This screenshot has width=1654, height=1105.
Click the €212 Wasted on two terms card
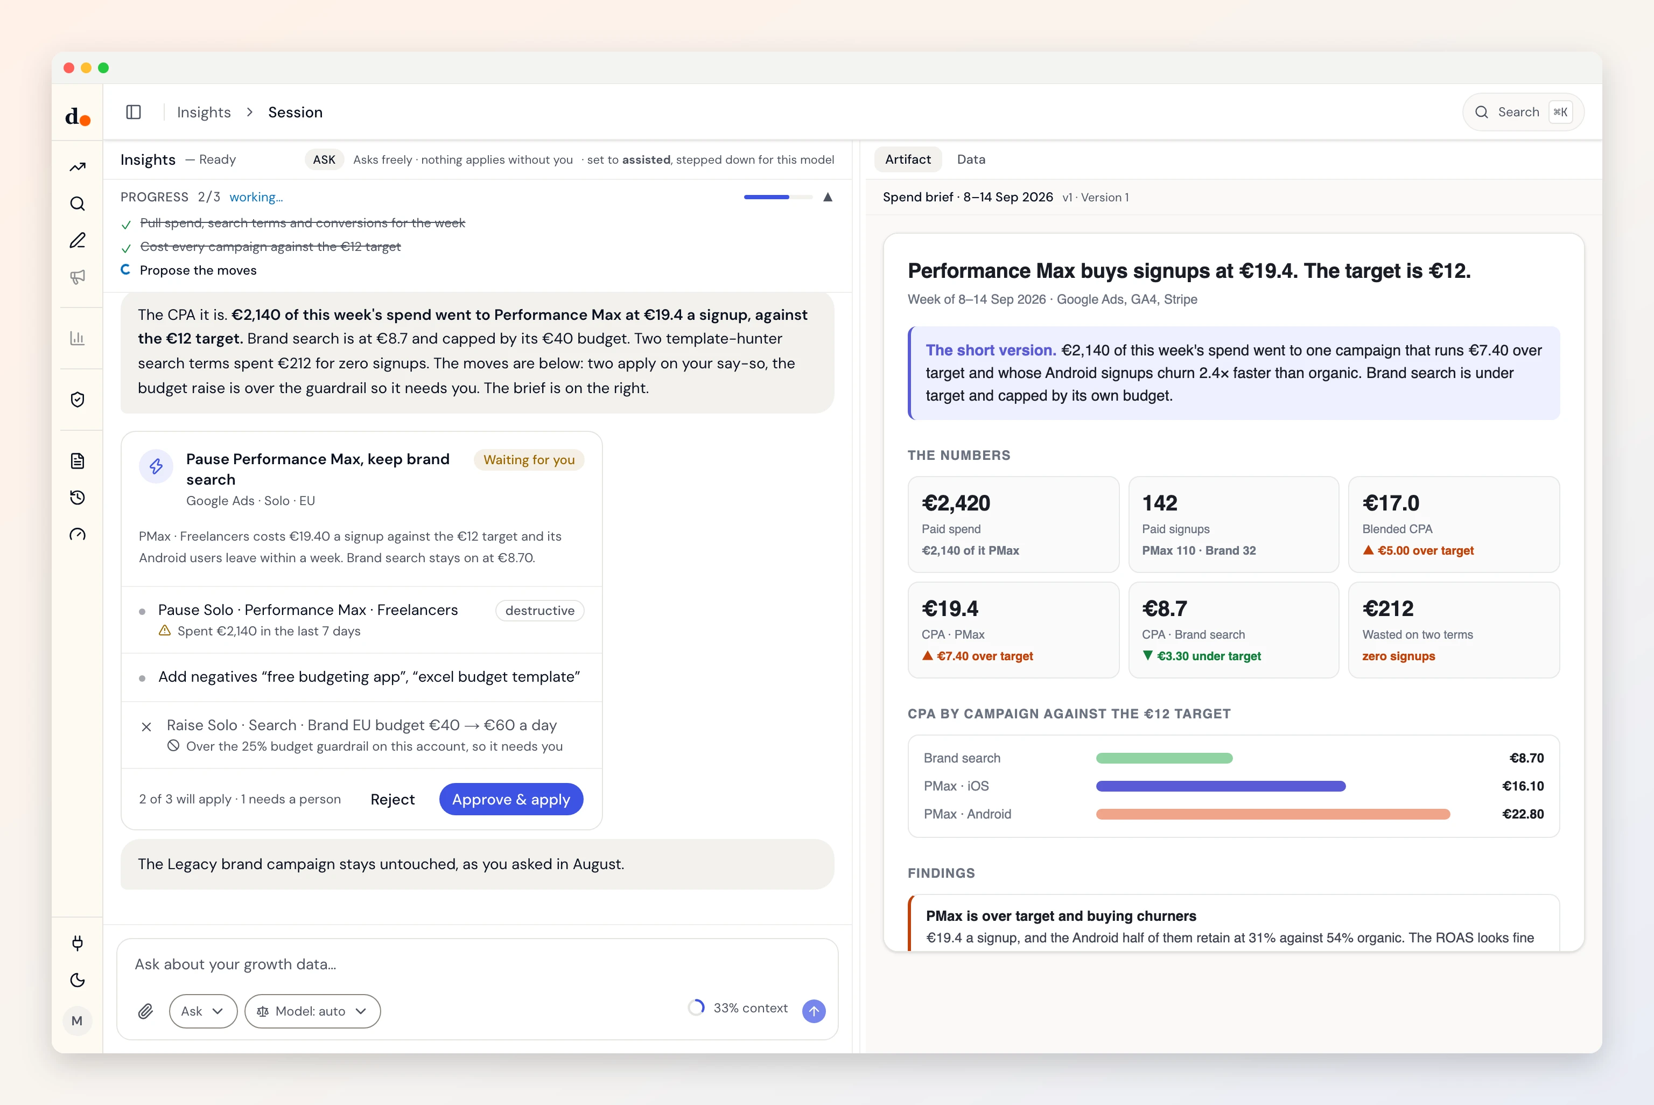(x=1453, y=630)
